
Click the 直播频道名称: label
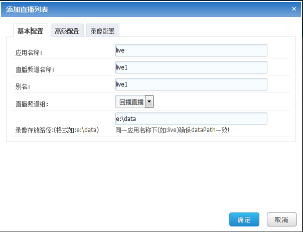click(x=35, y=69)
